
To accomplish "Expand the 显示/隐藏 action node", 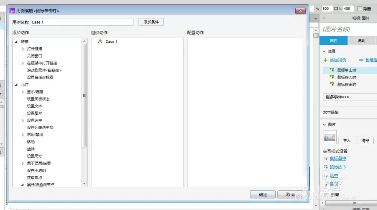I will point(23,92).
